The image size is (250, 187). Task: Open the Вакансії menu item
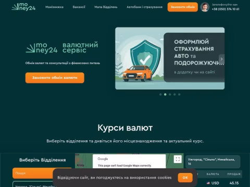point(79,7)
